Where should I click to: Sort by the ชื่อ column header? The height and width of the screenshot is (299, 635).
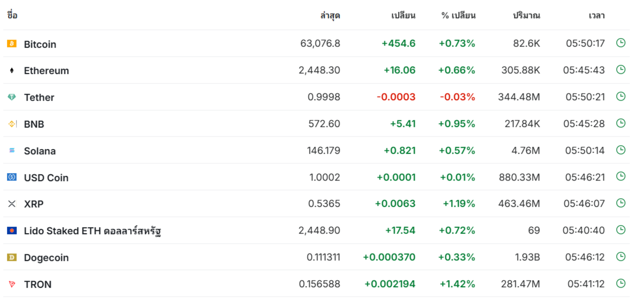tap(12, 16)
